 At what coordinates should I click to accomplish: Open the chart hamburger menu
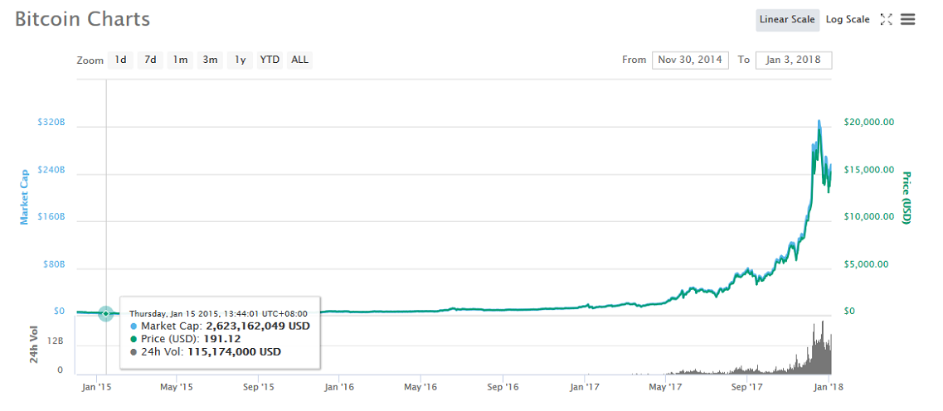[907, 19]
